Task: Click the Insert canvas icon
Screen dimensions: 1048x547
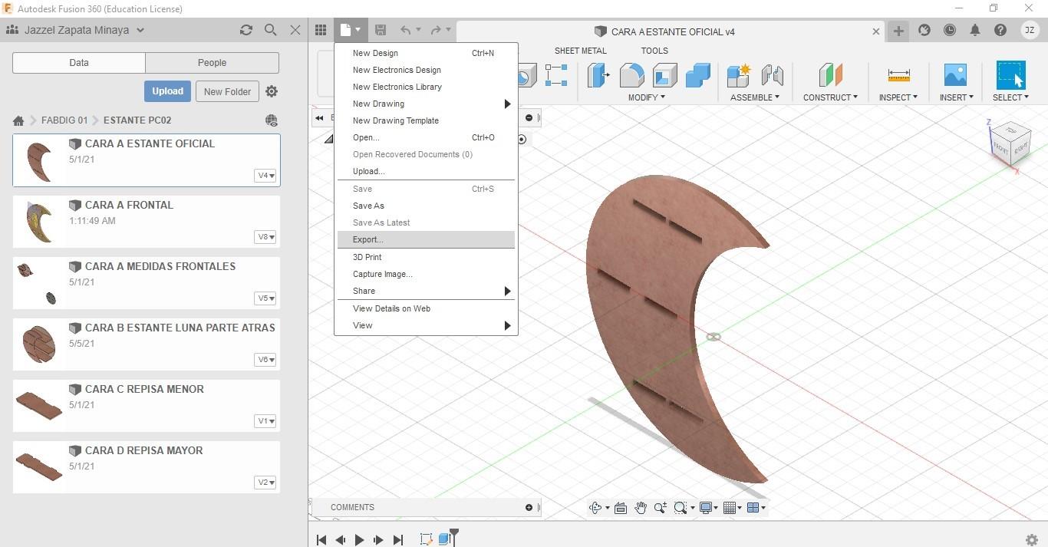Action: (954, 74)
